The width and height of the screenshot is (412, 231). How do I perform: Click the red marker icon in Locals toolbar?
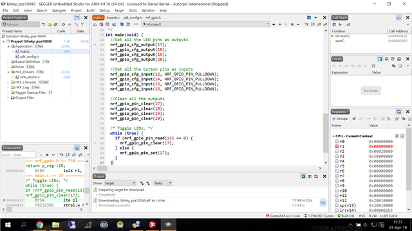pyautogui.click(x=373, y=66)
